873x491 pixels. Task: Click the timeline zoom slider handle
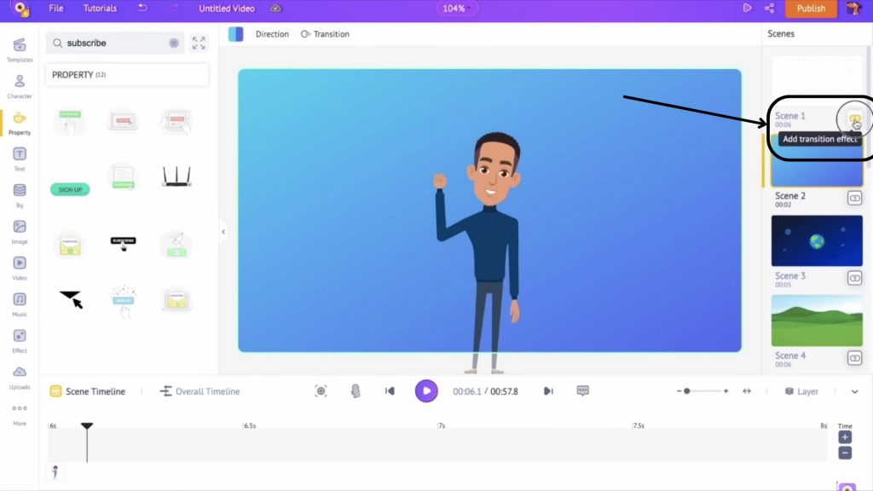[687, 391]
